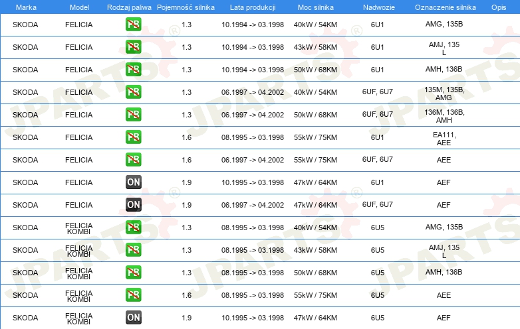The width and height of the screenshot is (520, 329).
Task: Click '08.1995 -> 03.1998' in EA111, AEE row
Action: click(x=253, y=137)
